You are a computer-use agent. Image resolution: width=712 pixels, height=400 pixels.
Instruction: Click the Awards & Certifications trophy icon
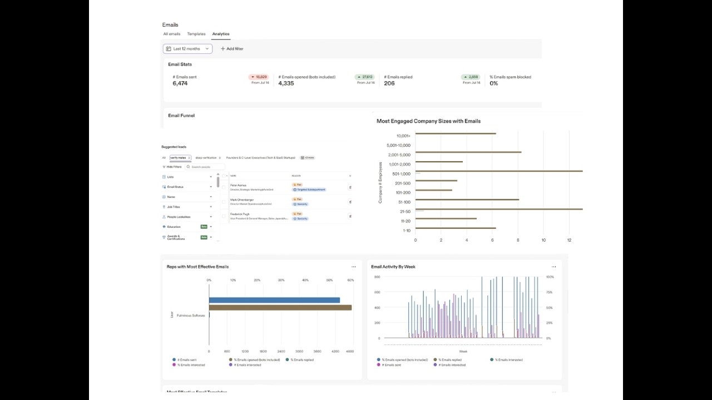164,237
